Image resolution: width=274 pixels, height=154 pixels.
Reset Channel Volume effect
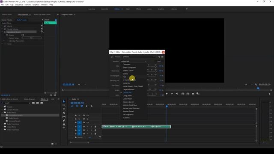pos(42,29)
